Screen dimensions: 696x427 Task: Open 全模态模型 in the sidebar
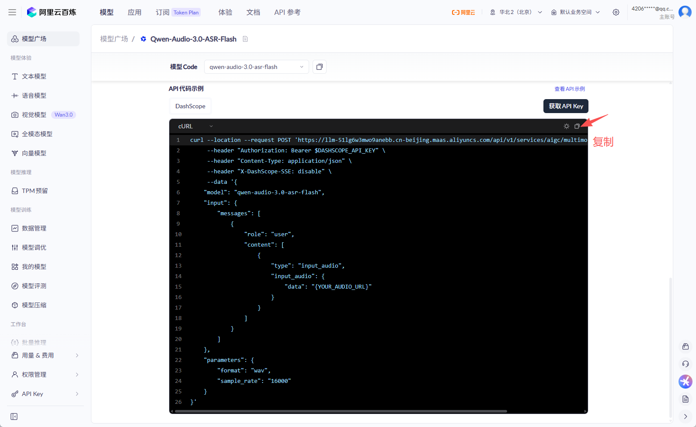43,134
